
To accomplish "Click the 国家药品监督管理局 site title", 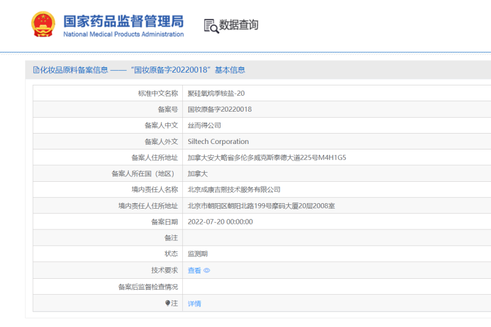I will (123, 21).
